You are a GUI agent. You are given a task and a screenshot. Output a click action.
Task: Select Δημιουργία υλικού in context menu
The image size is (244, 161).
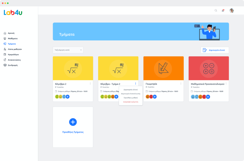pos(131,90)
